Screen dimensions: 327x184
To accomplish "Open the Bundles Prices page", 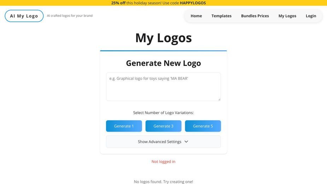I will tap(255, 16).
